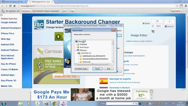Click the İptal button
Image resolution: width=188 pixels, height=106 pixels.
(x=109, y=69)
